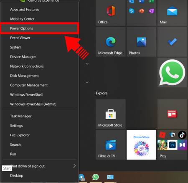Open OneNote icon in the Office apps group
The height and width of the screenshot is (183, 188).
pyautogui.click(x=152, y=11)
